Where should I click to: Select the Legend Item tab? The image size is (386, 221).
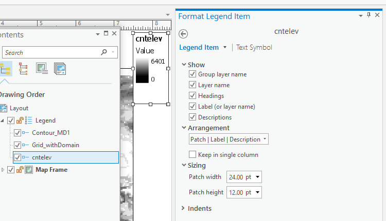tap(199, 47)
